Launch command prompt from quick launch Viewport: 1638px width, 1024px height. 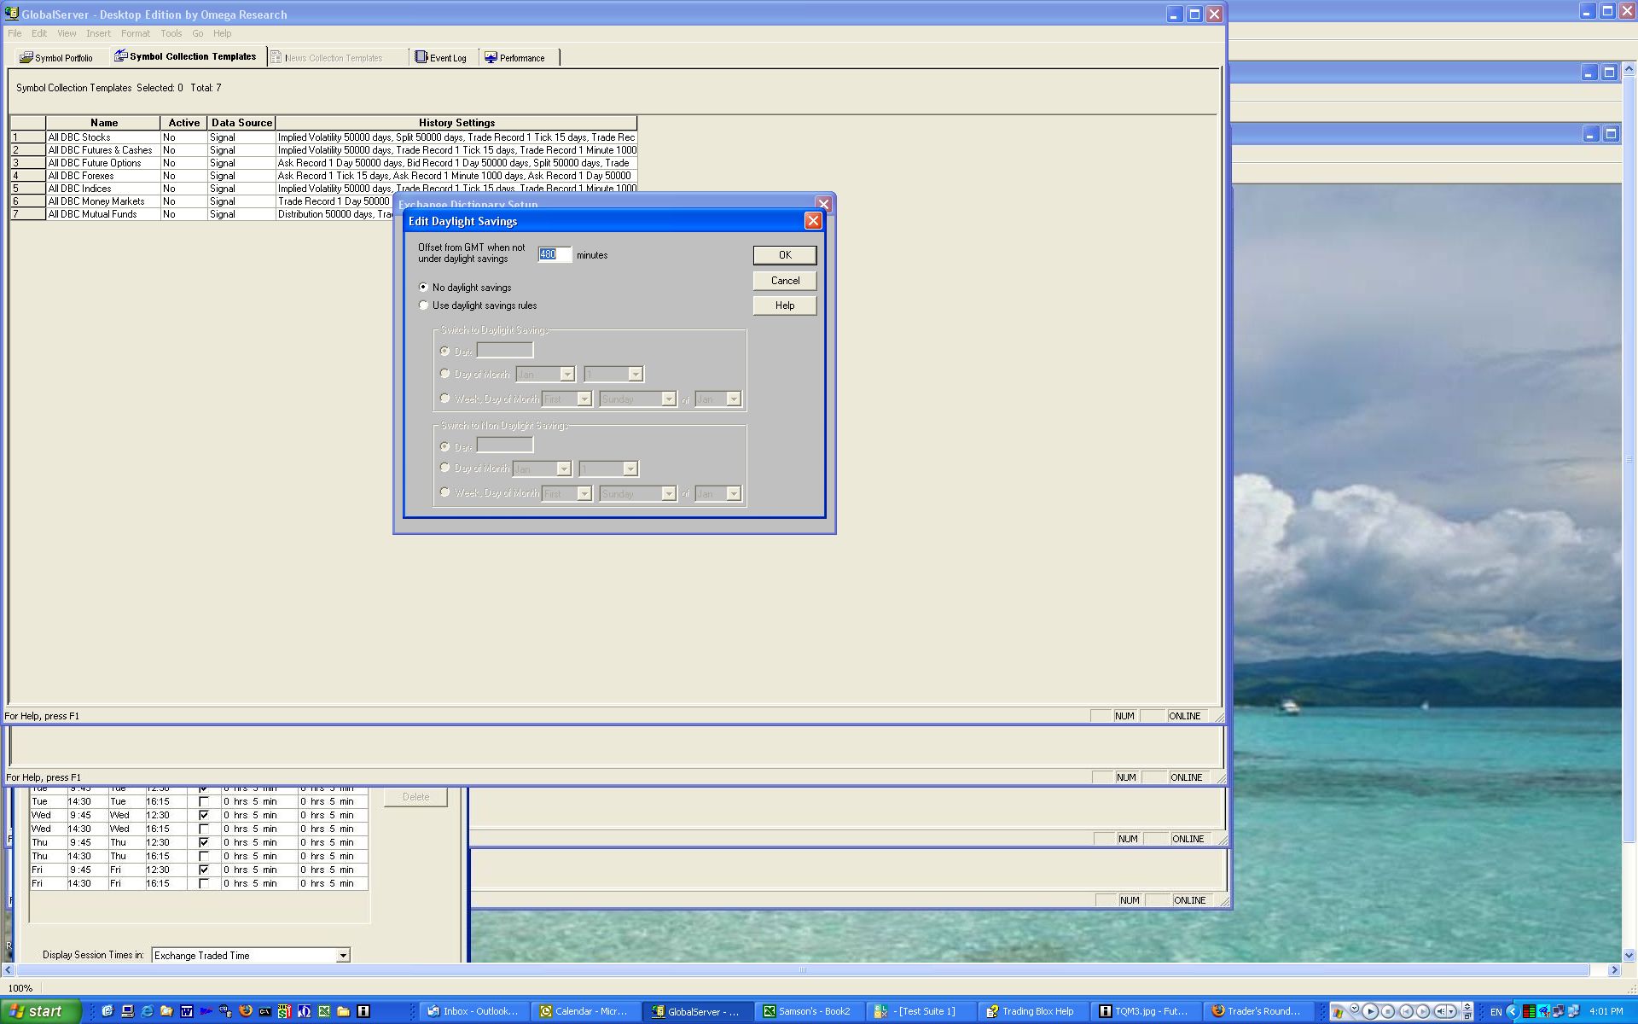[x=264, y=1011]
